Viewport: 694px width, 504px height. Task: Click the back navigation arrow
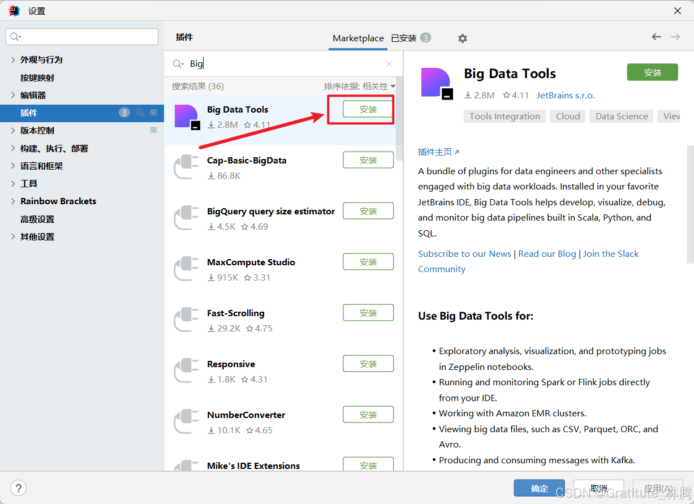[x=656, y=37]
